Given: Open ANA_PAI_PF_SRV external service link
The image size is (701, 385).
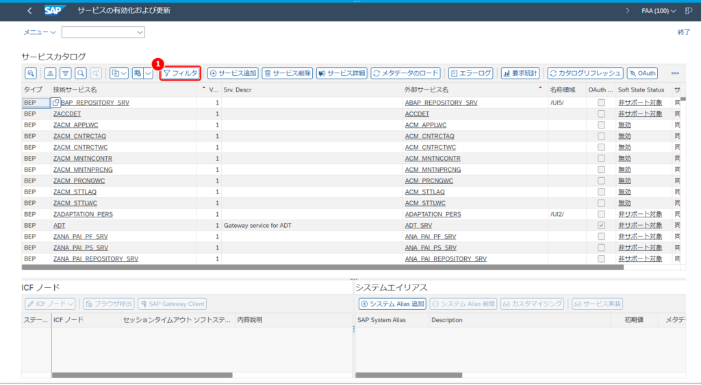Looking at the screenshot, I should click(x=431, y=237).
